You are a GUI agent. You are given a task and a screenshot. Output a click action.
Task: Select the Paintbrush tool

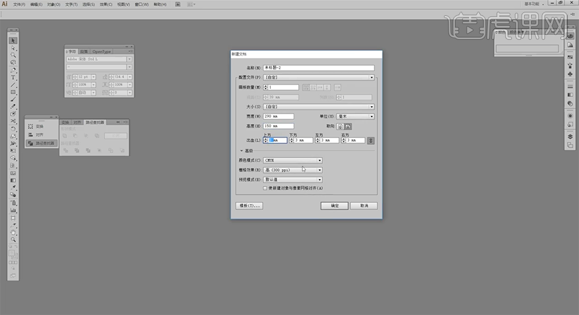click(13, 100)
